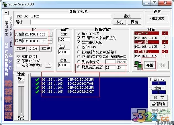The width and height of the screenshot is (174, 125).
Task: Toggle 只扫描PING后有回应的 checkbox
Action: point(79,38)
